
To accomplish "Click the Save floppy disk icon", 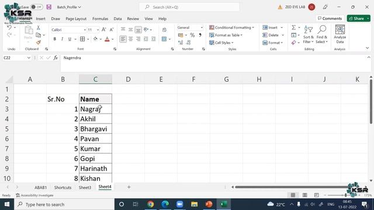I will tap(49, 7).
